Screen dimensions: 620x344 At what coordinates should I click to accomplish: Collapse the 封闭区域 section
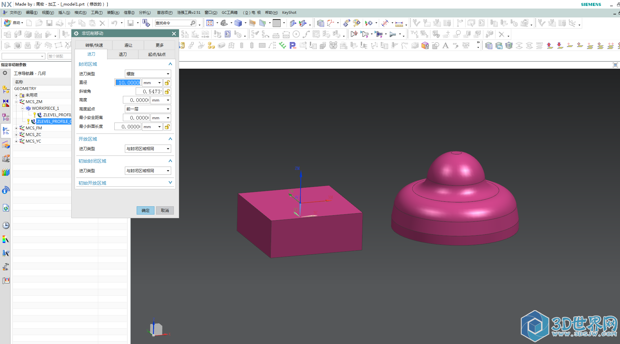[170, 64]
